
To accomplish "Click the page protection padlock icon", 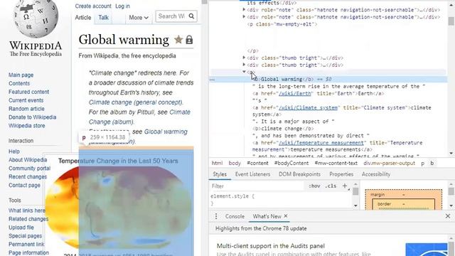I will (189, 40).
